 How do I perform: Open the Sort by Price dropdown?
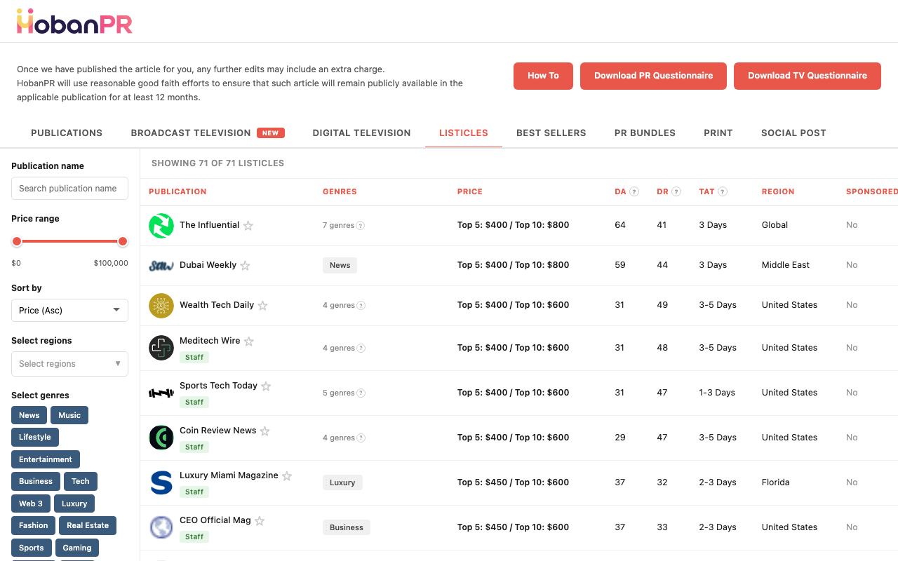[69, 310]
